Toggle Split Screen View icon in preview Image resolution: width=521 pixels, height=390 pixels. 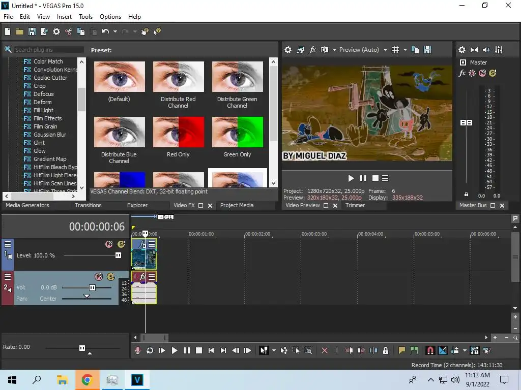(324, 50)
